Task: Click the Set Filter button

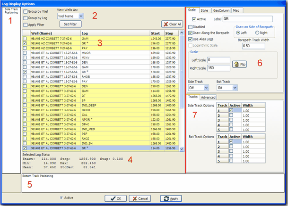Action: (70, 24)
